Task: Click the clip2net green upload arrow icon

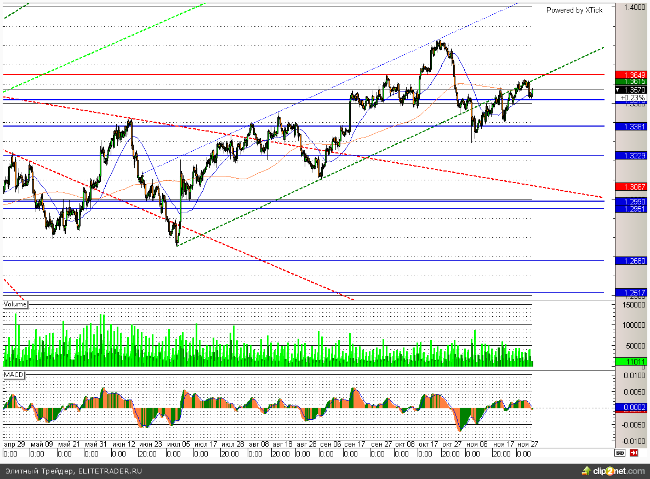Action: pyautogui.click(x=586, y=471)
